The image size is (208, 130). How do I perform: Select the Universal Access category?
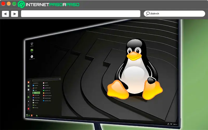coord(36,98)
